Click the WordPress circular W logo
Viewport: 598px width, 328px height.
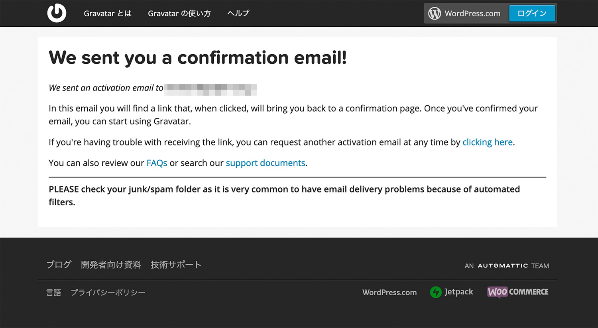[x=435, y=14]
